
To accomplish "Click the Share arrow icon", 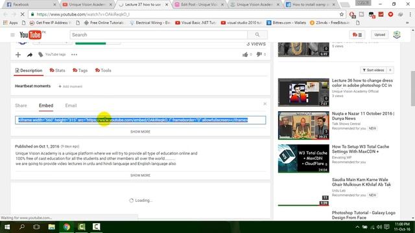I will click(30, 54).
